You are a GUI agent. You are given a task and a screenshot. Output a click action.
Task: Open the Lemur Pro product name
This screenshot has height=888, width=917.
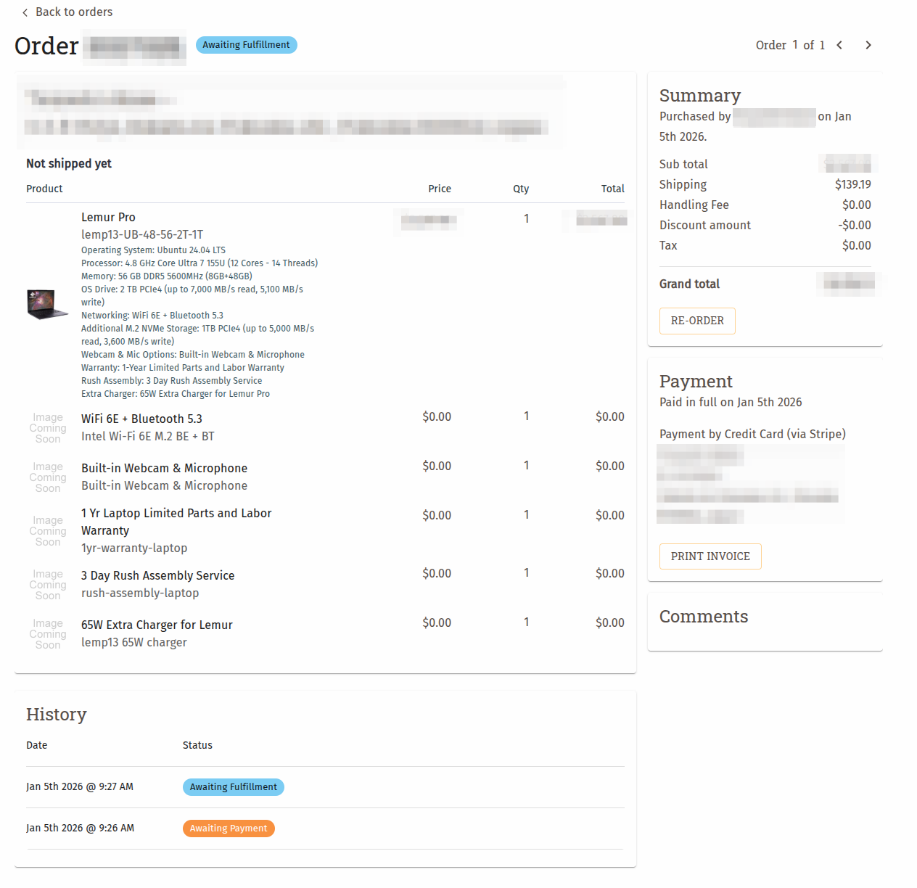(108, 217)
